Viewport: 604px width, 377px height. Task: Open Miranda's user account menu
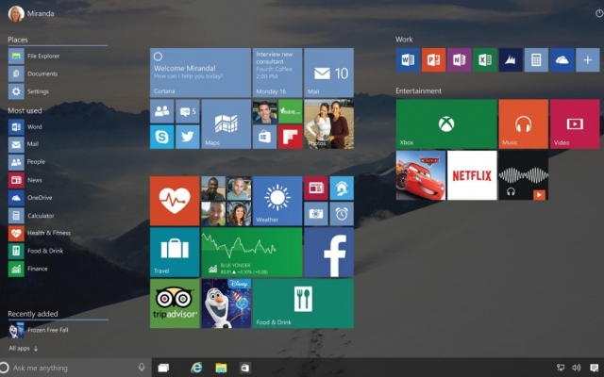click(x=31, y=14)
